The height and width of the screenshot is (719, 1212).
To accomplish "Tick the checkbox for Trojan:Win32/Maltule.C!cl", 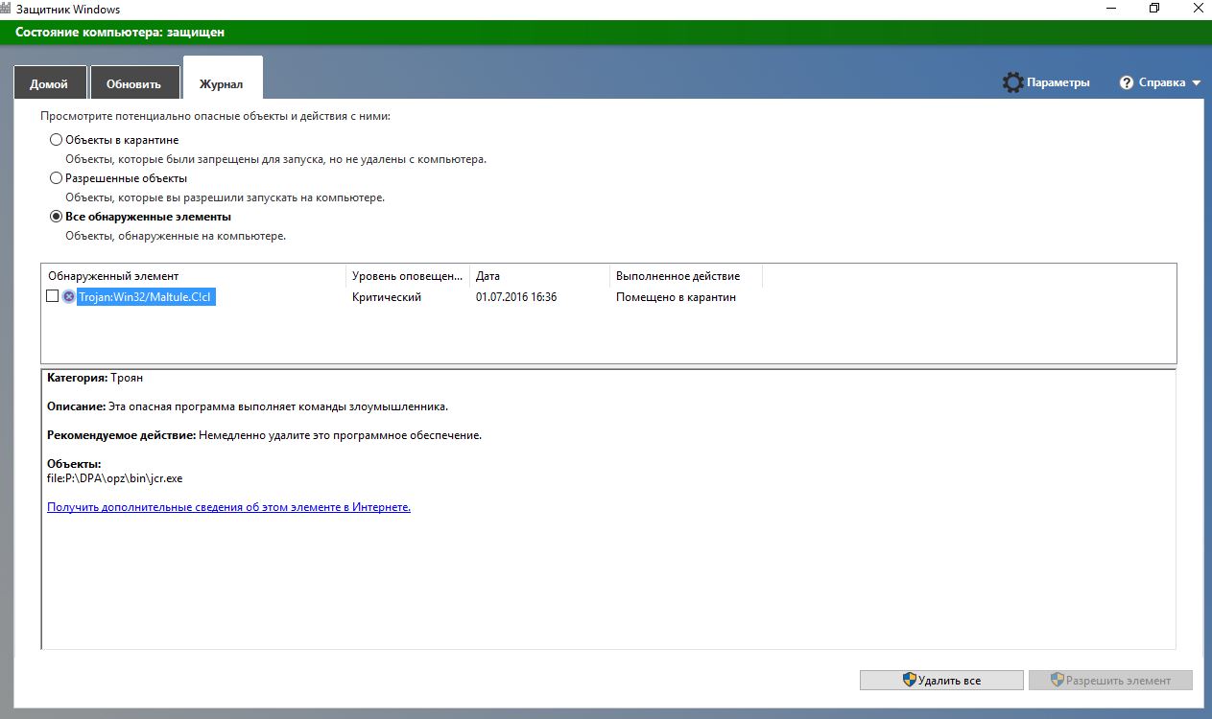I will 53,296.
